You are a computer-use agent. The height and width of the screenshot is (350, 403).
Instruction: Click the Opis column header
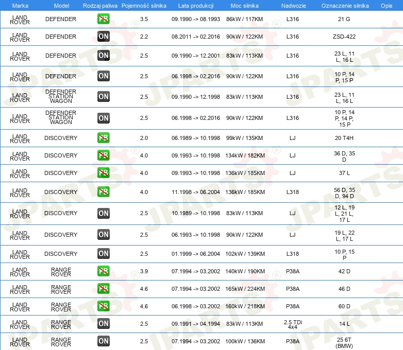tap(386, 5)
